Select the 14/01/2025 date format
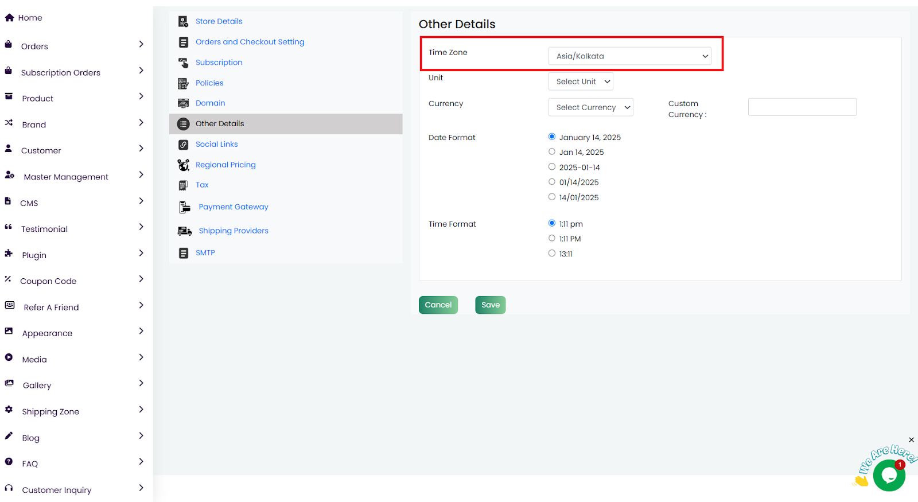 point(552,197)
